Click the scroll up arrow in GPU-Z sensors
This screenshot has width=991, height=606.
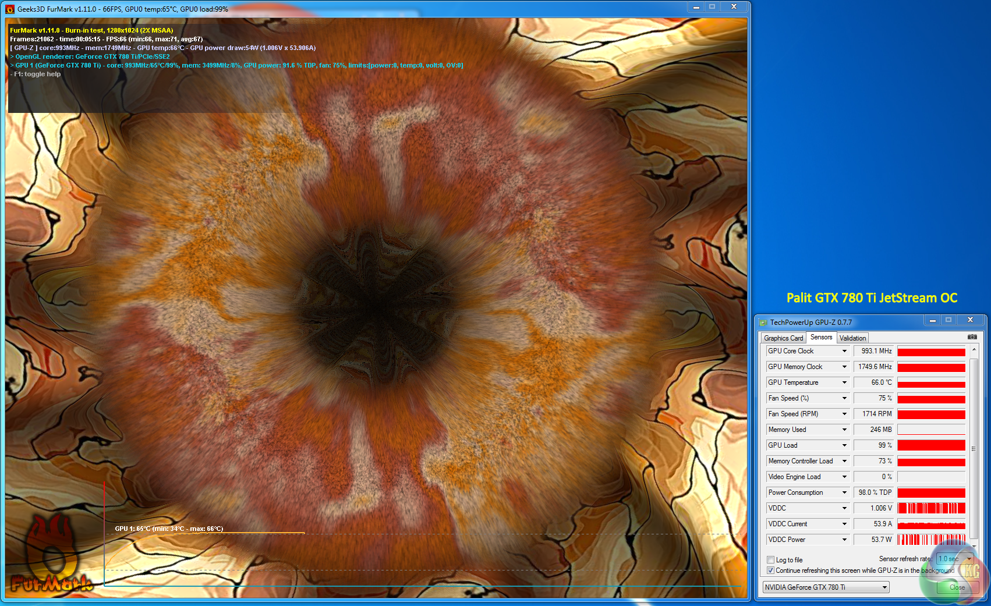(974, 349)
